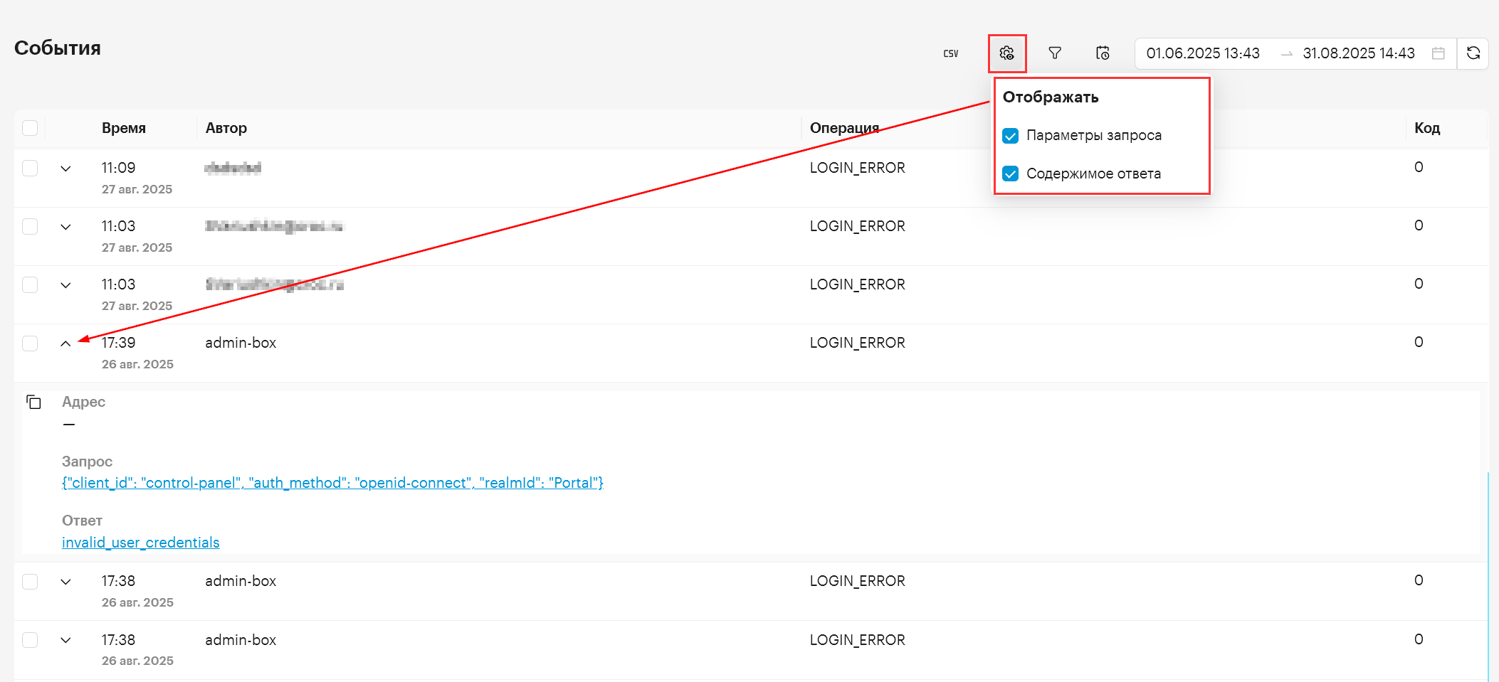
Task: Click the 'Адрес' label in details
Action: (83, 402)
